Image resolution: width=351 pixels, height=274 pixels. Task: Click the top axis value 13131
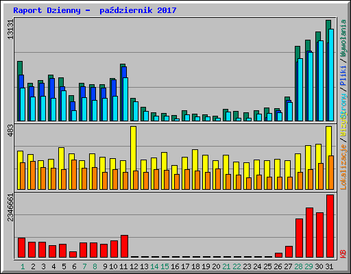pyautogui.click(x=10, y=29)
